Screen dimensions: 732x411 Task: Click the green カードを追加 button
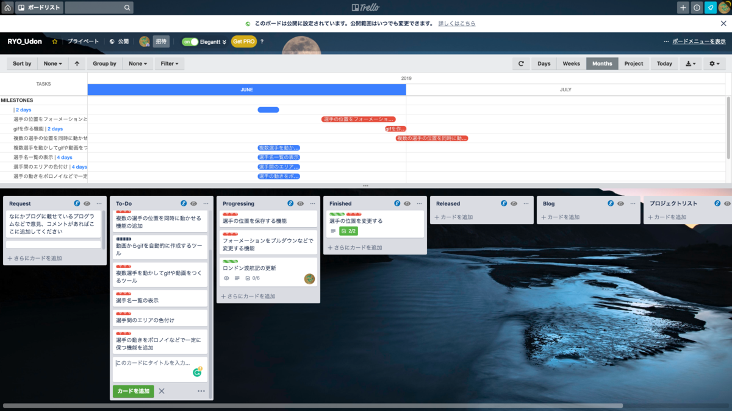pos(133,391)
